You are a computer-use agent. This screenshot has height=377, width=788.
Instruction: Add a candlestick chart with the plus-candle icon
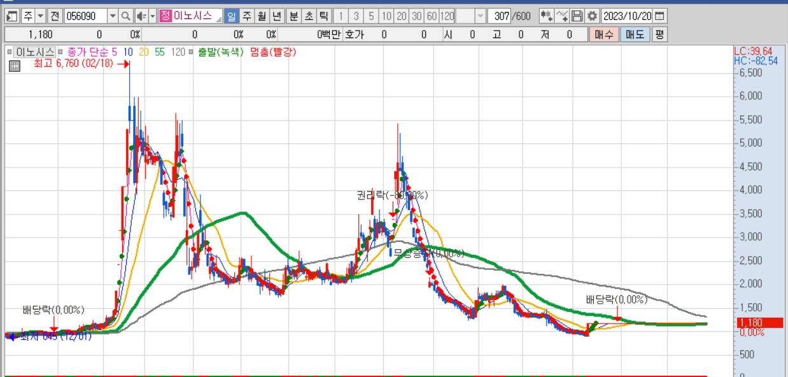point(546,16)
